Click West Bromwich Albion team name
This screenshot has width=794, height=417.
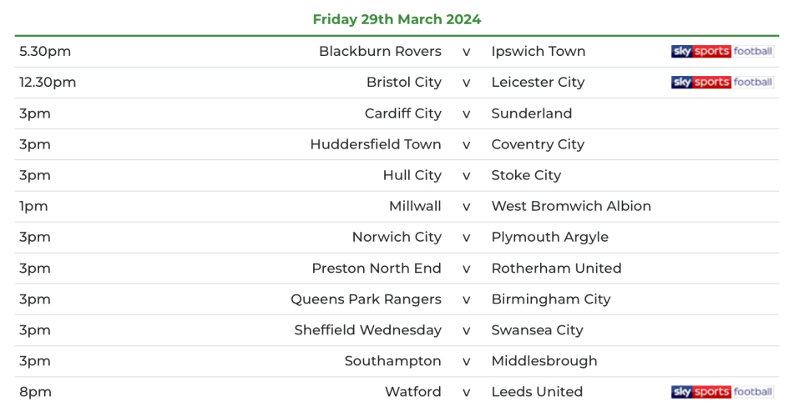pos(571,206)
